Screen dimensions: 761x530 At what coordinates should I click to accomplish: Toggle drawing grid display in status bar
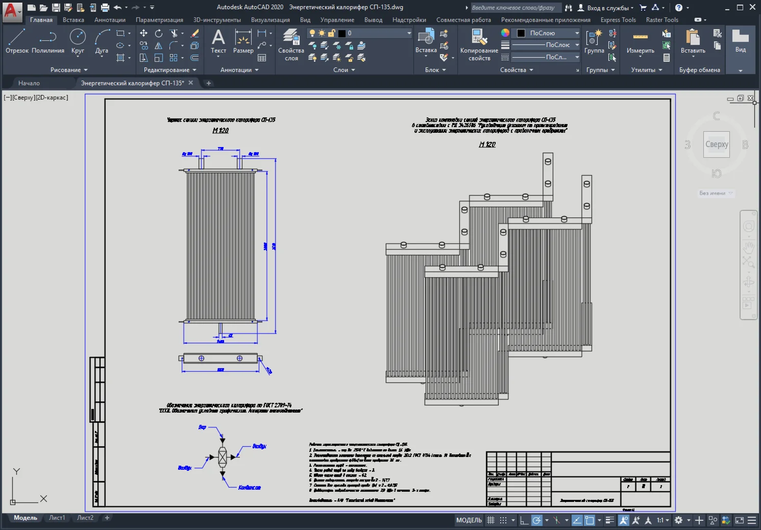pyautogui.click(x=490, y=520)
